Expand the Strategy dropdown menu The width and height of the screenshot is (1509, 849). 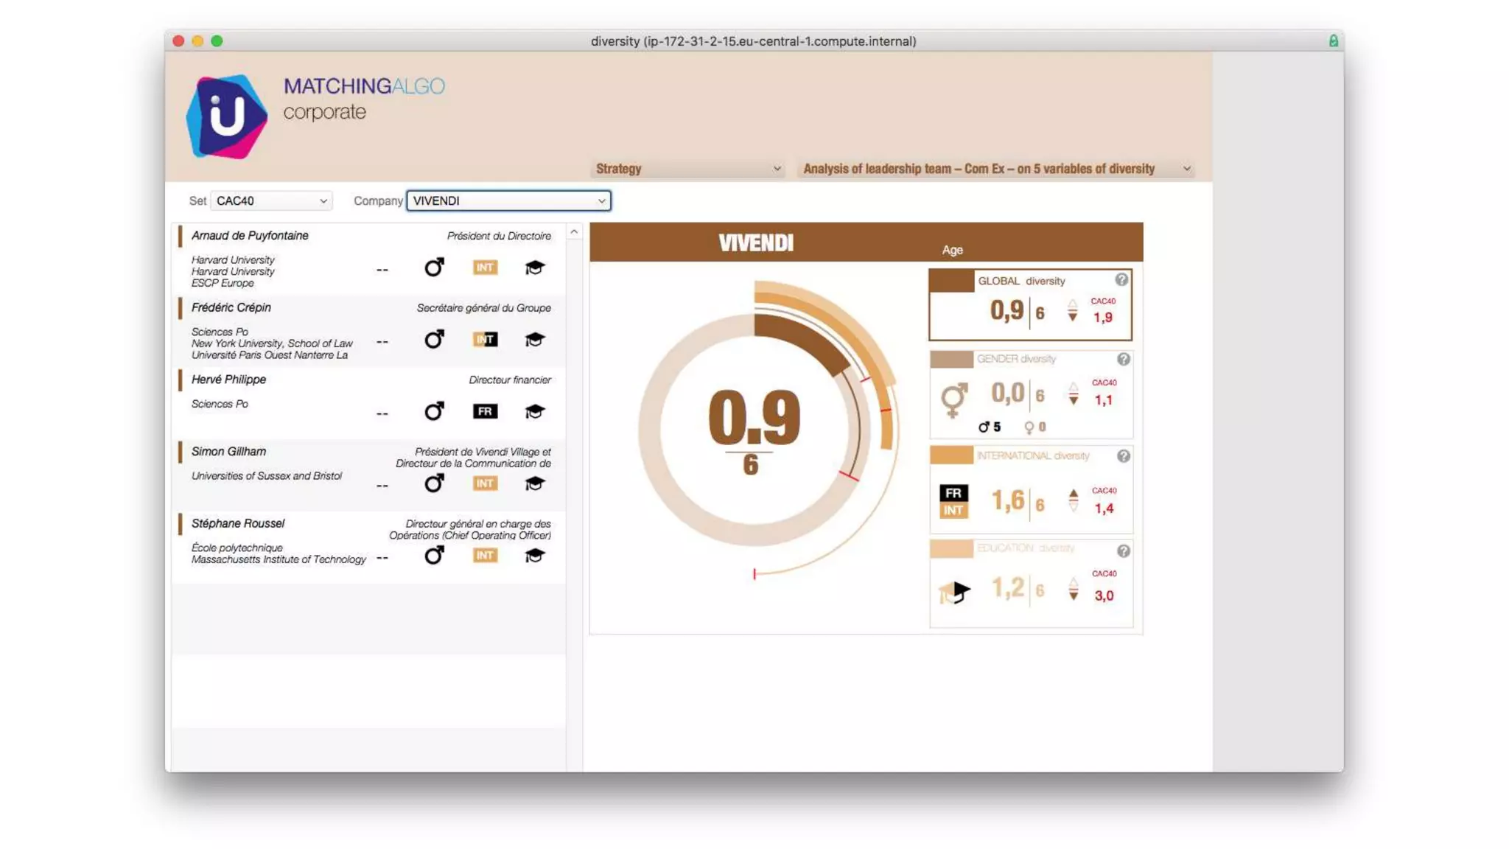[x=687, y=169]
